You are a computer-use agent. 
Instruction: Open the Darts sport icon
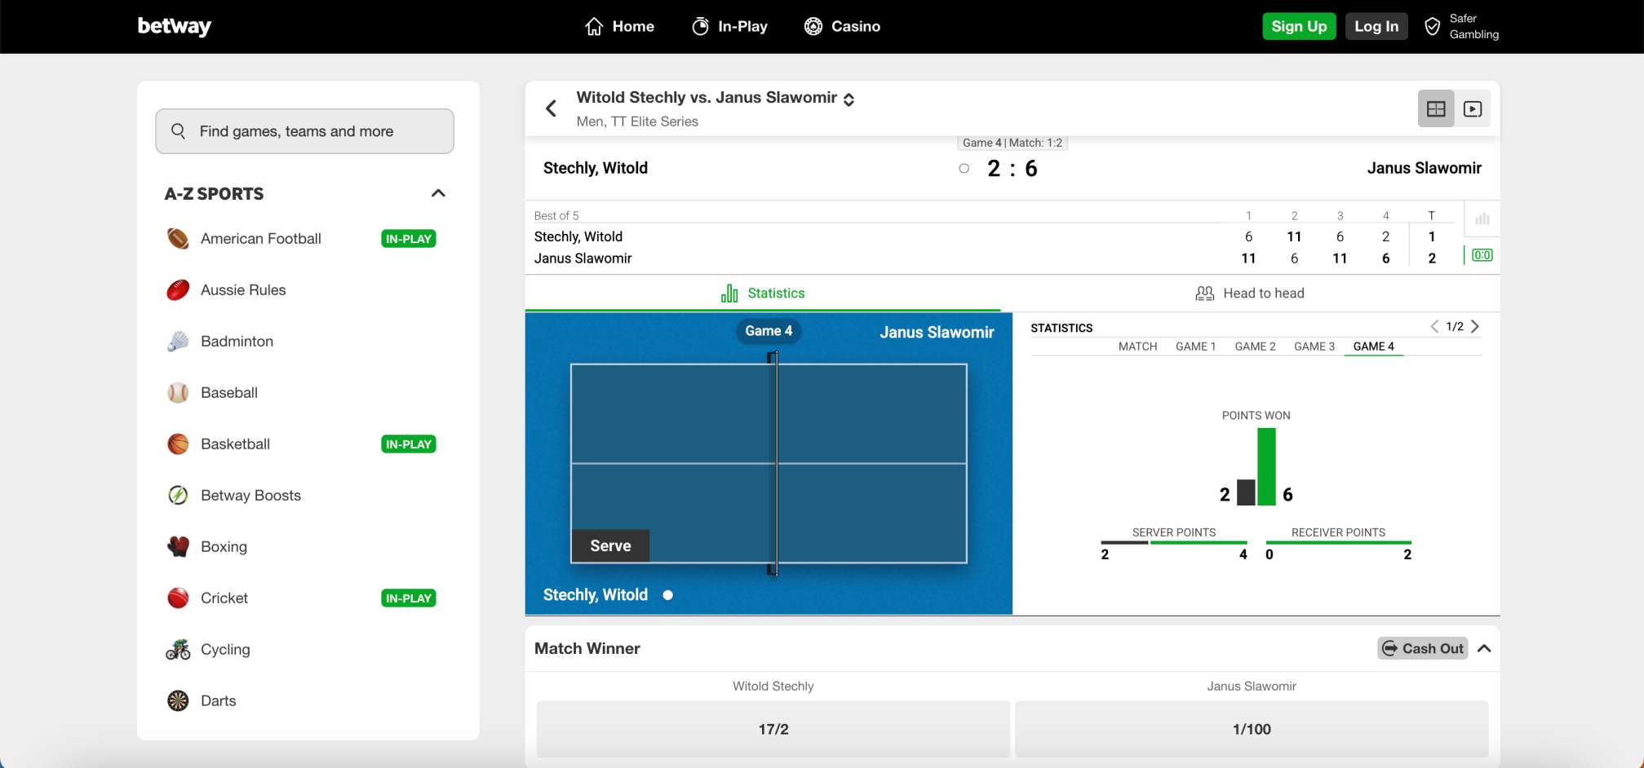pos(178,700)
